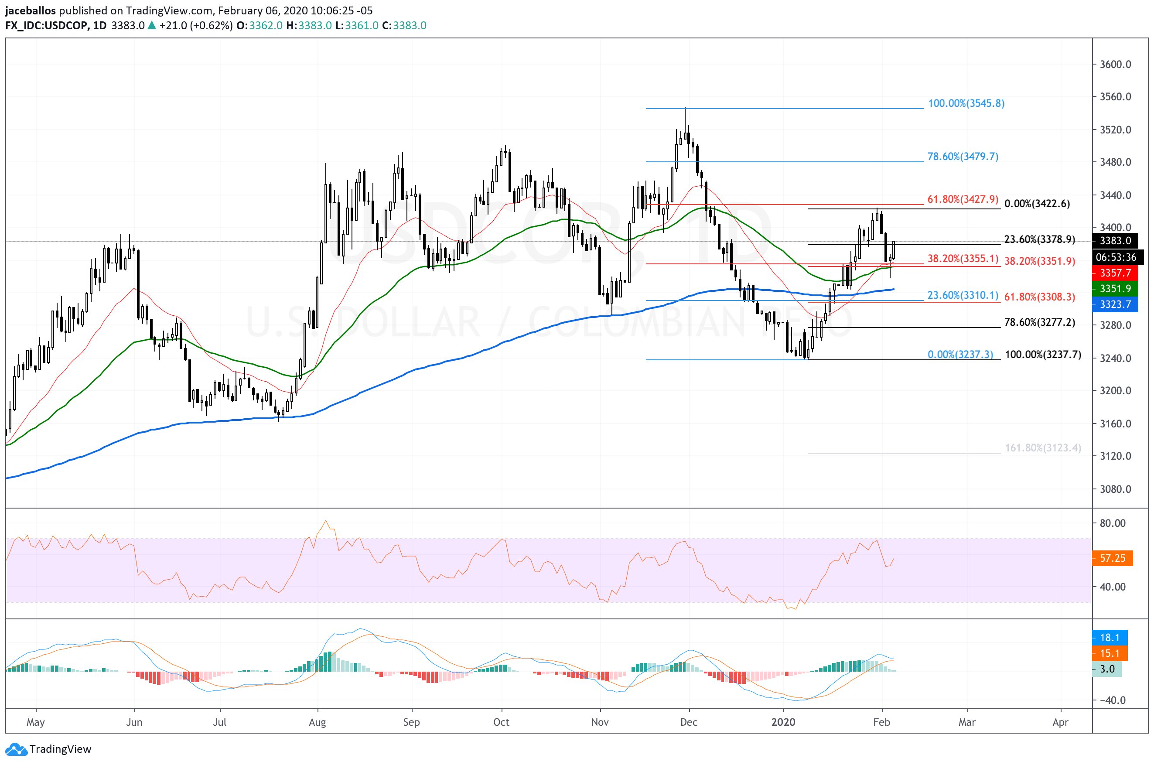Click the low price L:3361.0
The width and height of the screenshot is (1154, 765).
(x=357, y=25)
